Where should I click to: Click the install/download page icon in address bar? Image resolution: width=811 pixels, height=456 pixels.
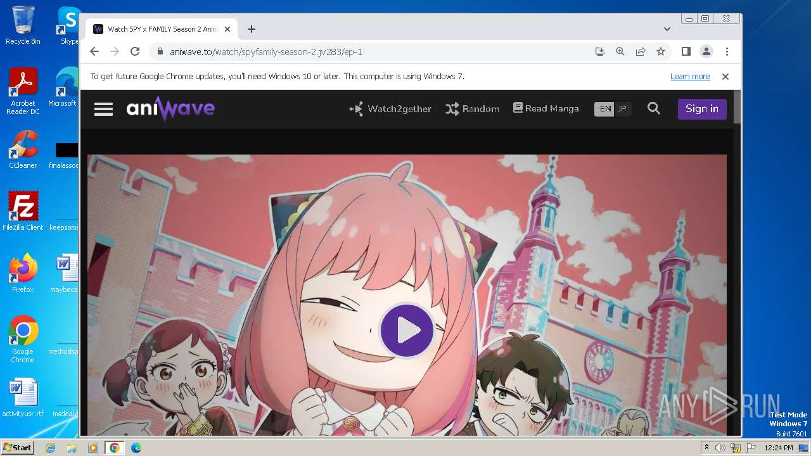(600, 52)
